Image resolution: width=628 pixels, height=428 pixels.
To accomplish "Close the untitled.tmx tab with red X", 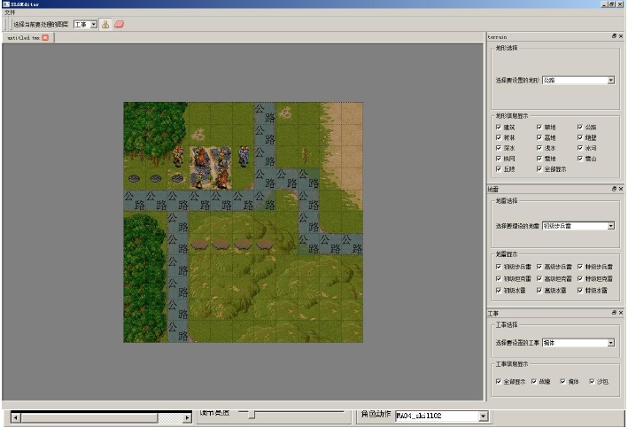I will (45, 38).
